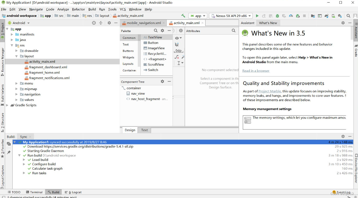Open the 6: Logcat tool window
358x198 pixels.
coord(73,192)
